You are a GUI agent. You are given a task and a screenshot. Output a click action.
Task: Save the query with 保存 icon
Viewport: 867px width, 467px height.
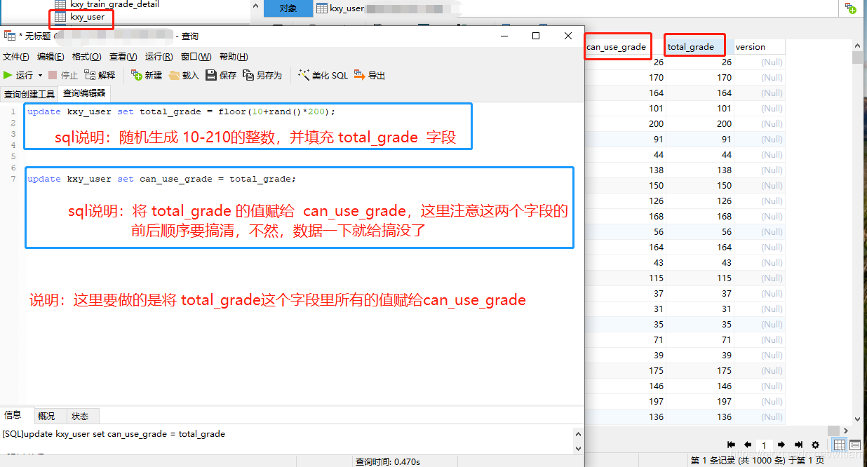[x=221, y=75]
